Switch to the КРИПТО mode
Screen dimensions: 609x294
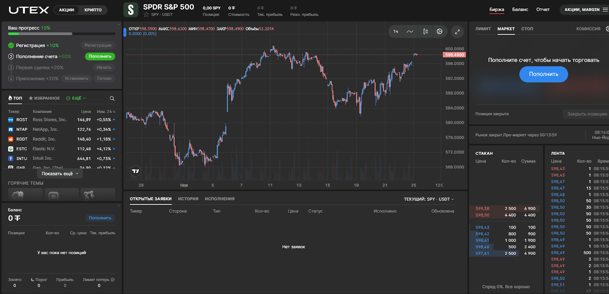(93, 10)
